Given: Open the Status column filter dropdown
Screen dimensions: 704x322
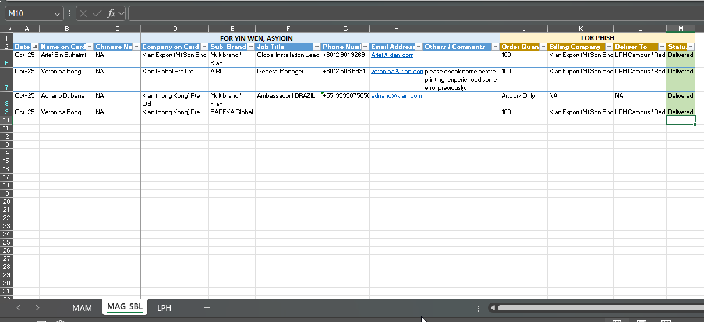Looking at the screenshot, I should pos(691,47).
